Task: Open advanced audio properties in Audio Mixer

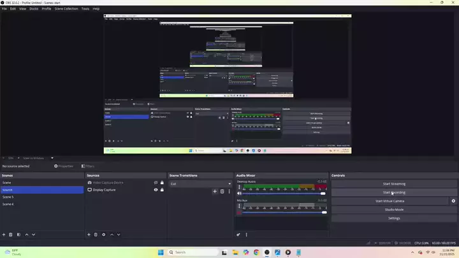Action: 238,234
